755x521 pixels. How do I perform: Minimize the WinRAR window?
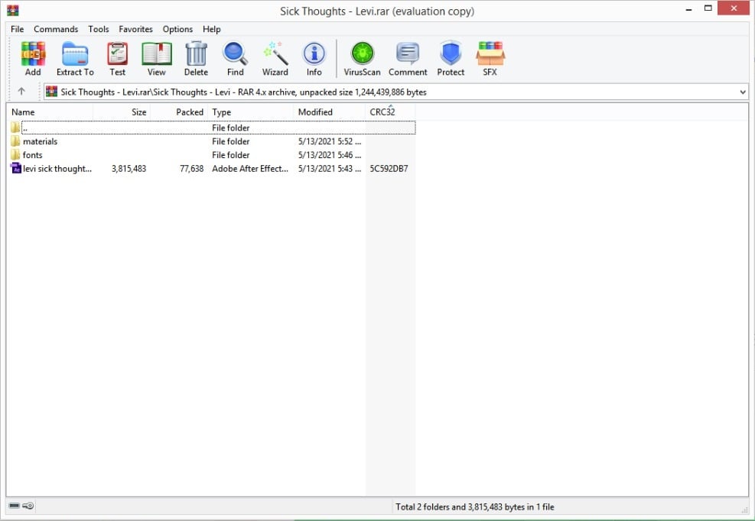click(689, 8)
